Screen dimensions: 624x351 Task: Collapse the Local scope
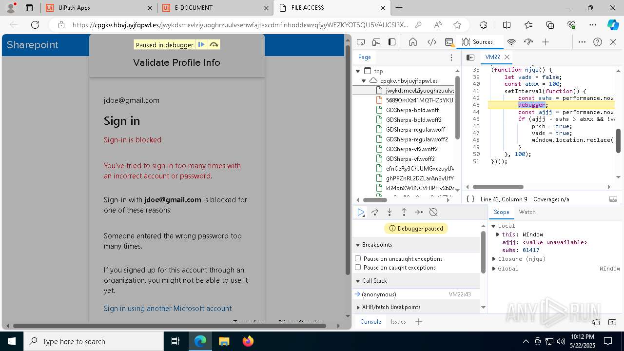[x=493, y=226]
